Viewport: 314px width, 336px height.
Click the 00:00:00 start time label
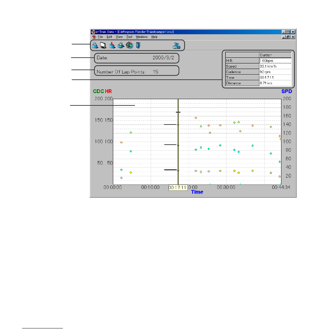tap(113, 187)
